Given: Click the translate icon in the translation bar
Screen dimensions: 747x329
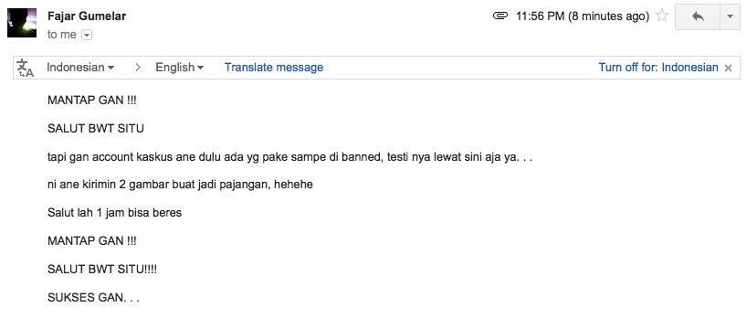Looking at the screenshot, I should click(x=26, y=68).
